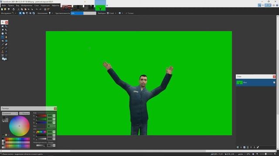
Task: Click the << Меньше button in Palette
Action: coord(24,114)
